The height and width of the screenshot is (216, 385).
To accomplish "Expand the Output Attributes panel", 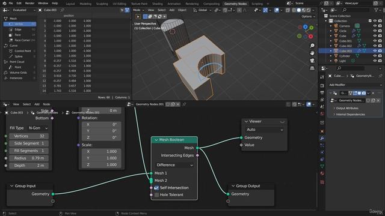I will 346,108.
